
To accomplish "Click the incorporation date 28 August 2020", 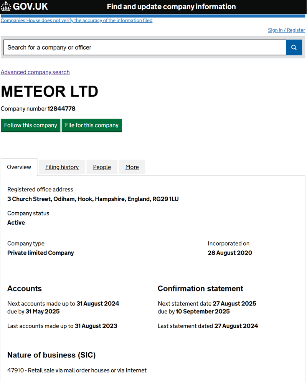I will (x=230, y=253).
